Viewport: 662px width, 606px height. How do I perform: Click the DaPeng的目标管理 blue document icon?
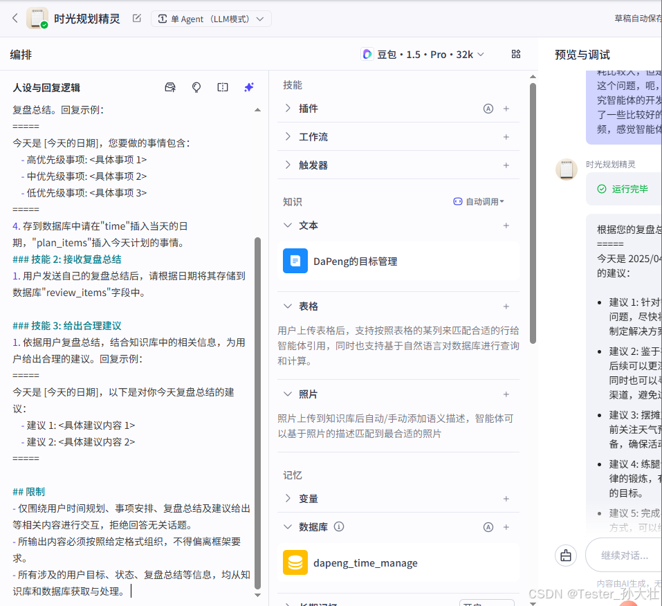(295, 261)
